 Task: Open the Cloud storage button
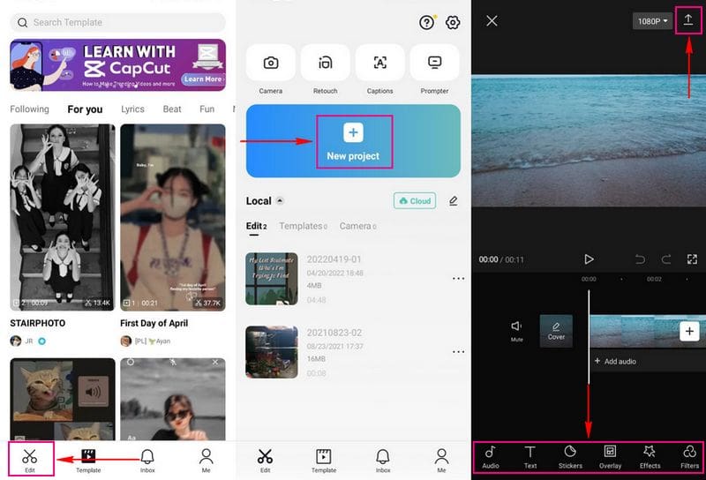pyautogui.click(x=415, y=201)
